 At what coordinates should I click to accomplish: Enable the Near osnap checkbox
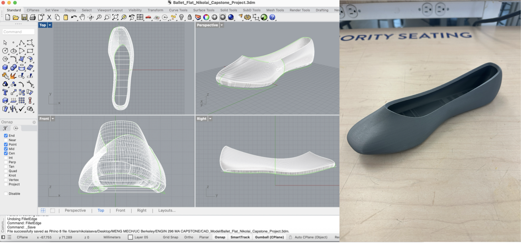pos(6,140)
